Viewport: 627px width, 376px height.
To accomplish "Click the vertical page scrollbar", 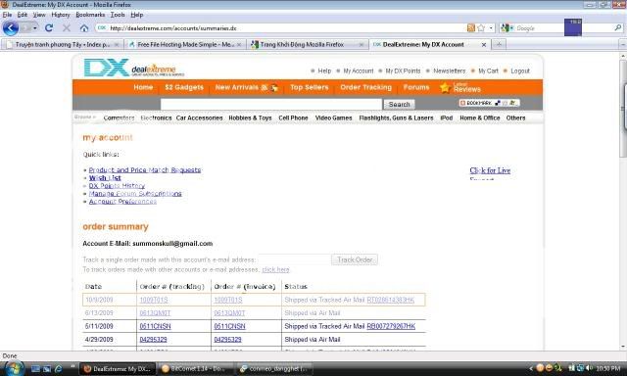I will tap(623, 201).
